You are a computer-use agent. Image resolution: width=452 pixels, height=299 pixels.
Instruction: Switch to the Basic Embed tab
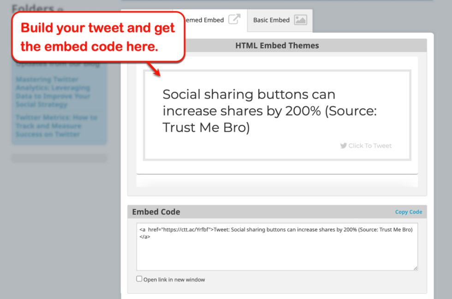272,20
